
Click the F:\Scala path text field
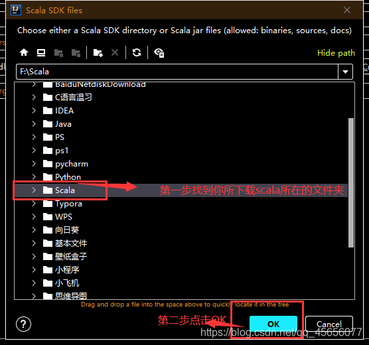tap(177, 72)
